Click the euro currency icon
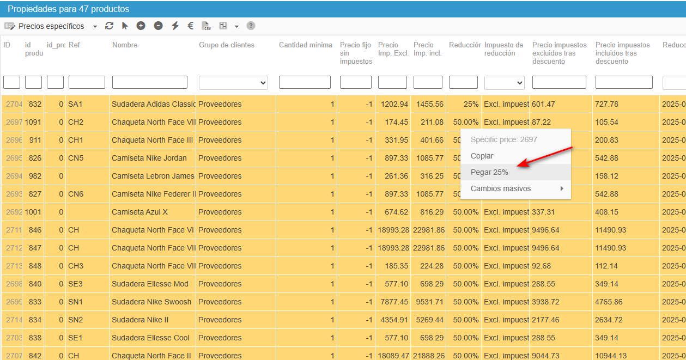The width and height of the screenshot is (686, 360). [x=191, y=26]
